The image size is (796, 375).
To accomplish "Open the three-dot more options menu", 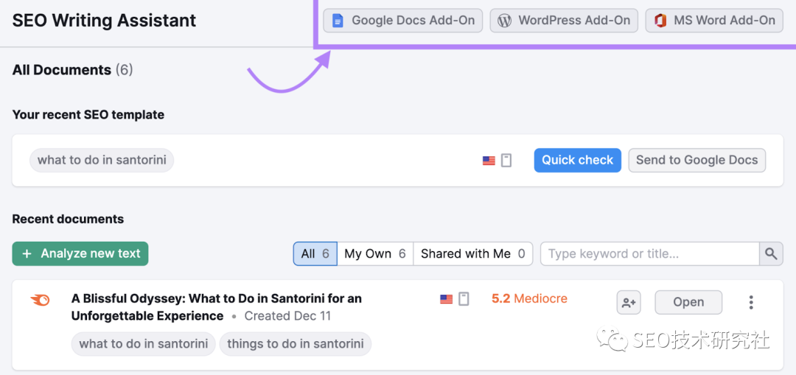I will click(751, 302).
